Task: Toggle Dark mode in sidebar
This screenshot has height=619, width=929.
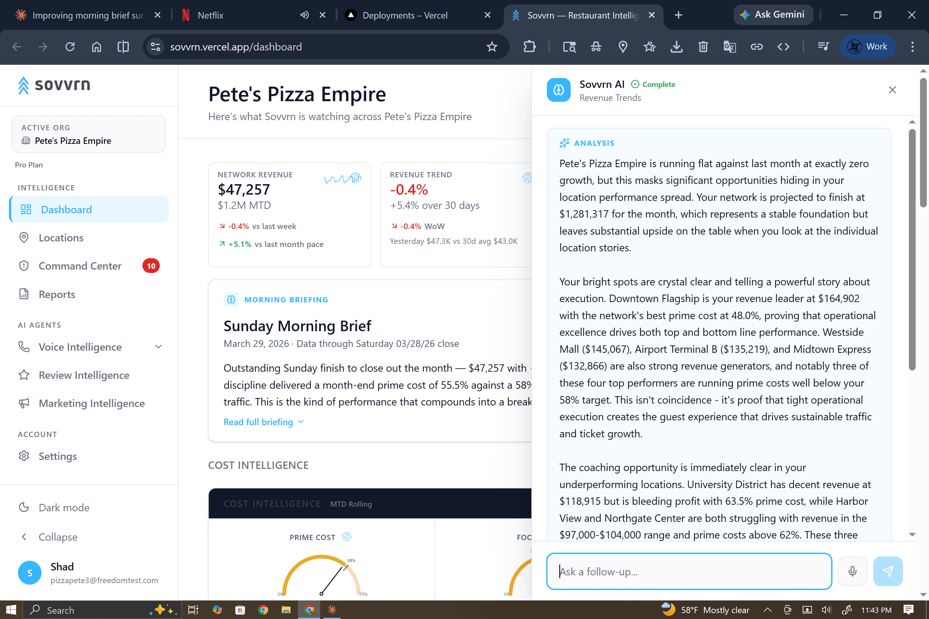Action: point(64,508)
